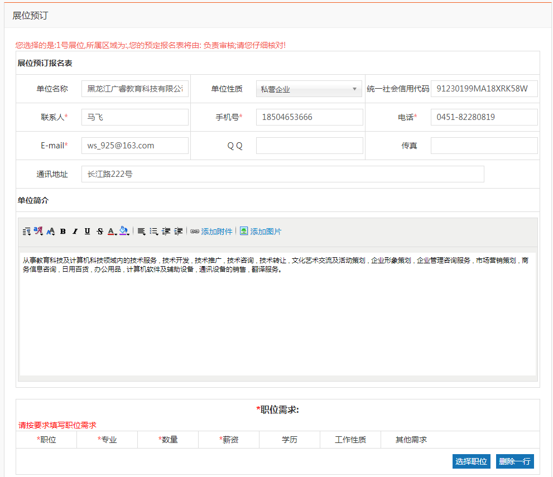Increase indent in the editor toolbar
Image resolution: width=553 pixels, height=477 pixels.
point(179,232)
